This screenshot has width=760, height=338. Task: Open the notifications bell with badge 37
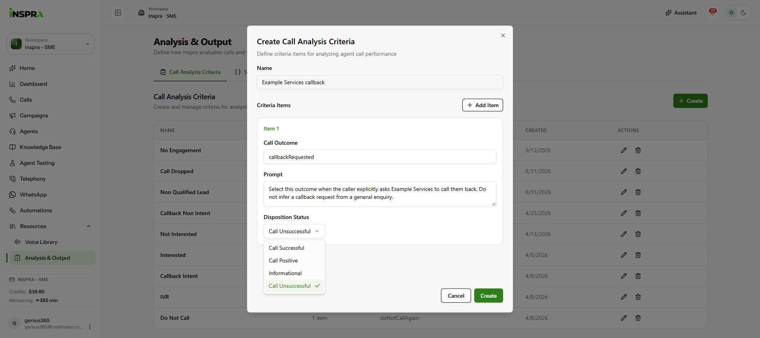pos(712,13)
